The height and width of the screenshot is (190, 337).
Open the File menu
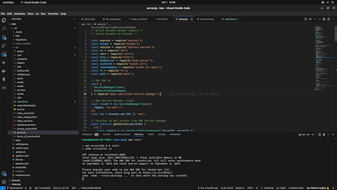3,13
